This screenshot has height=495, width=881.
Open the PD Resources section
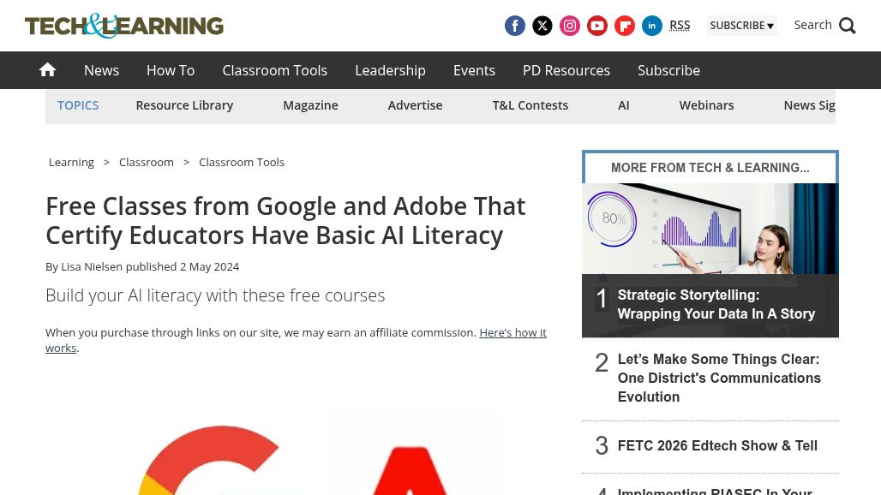click(566, 70)
